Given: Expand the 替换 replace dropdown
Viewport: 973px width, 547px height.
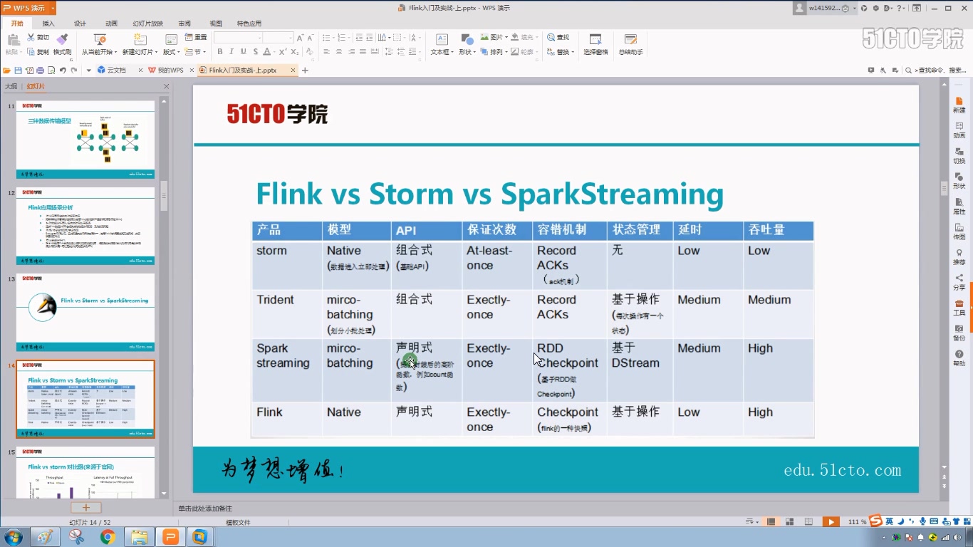Looking at the screenshot, I should (x=573, y=52).
